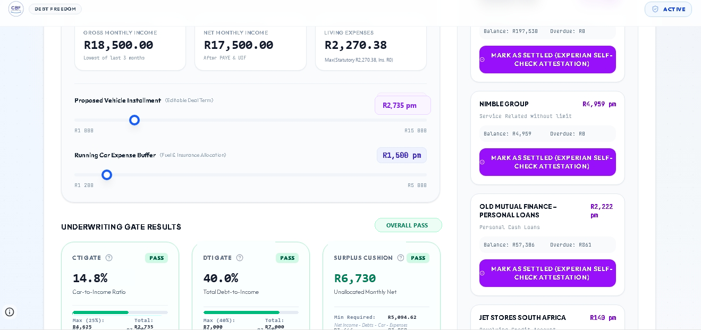Click the 40.0% Total Debt-to-Income value

click(x=221, y=278)
